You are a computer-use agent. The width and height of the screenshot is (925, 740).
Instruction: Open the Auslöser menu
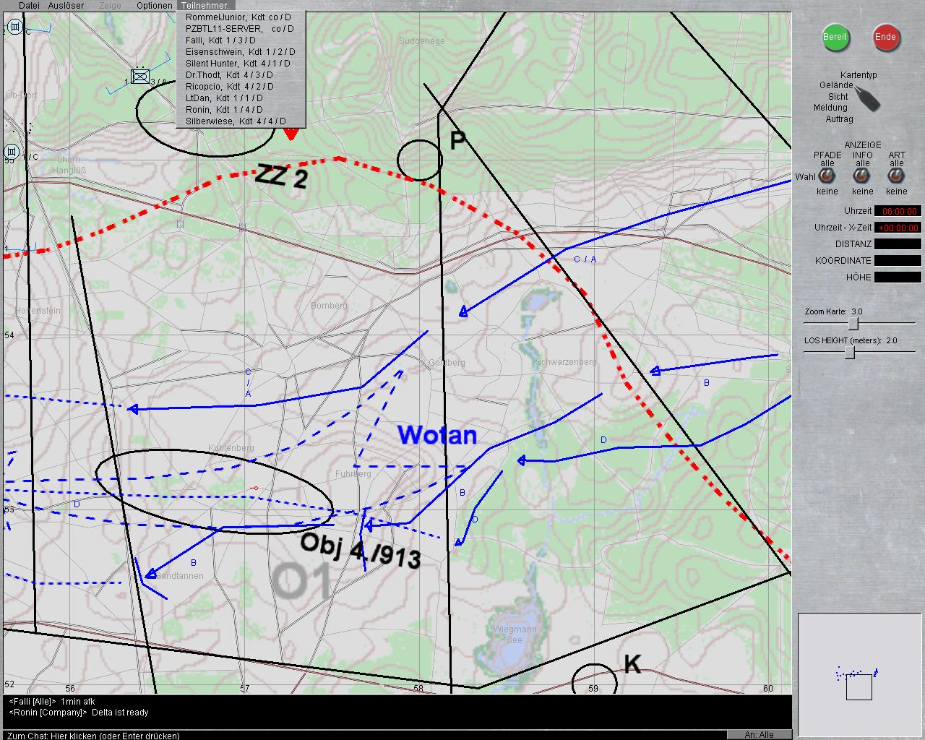[x=66, y=6]
